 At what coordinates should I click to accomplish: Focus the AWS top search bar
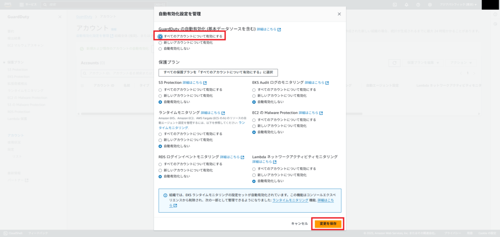click(104, 5)
